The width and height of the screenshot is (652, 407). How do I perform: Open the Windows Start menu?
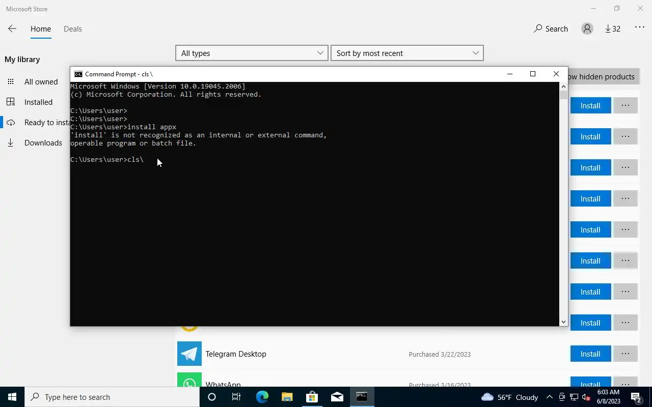[x=12, y=397]
